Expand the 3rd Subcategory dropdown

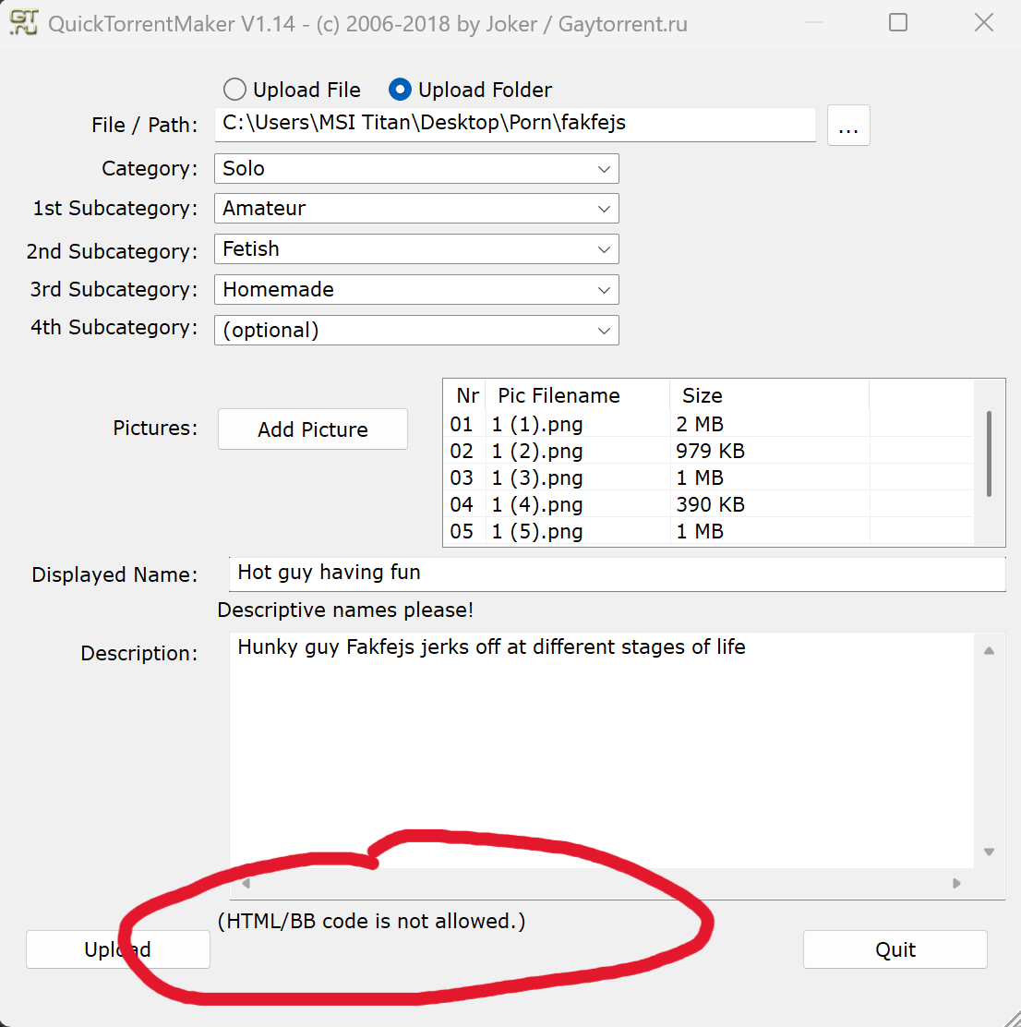pyautogui.click(x=604, y=290)
